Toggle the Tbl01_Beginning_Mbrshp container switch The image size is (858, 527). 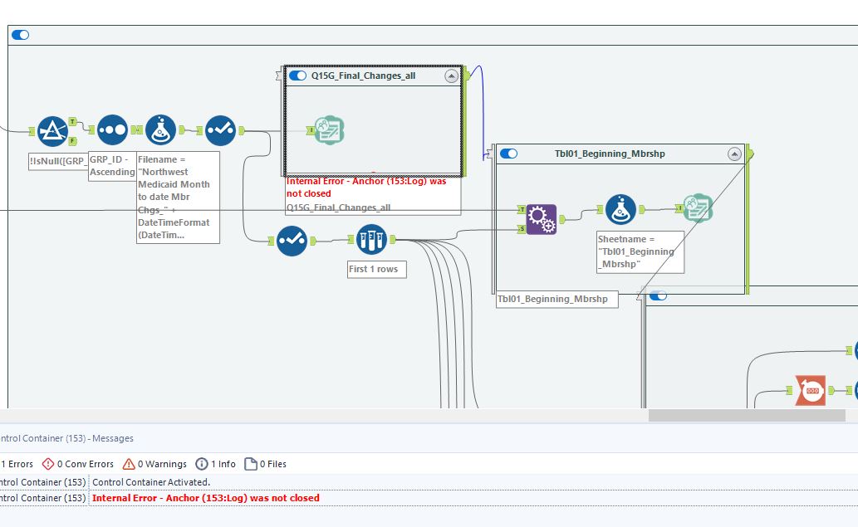tap(509, 154)
